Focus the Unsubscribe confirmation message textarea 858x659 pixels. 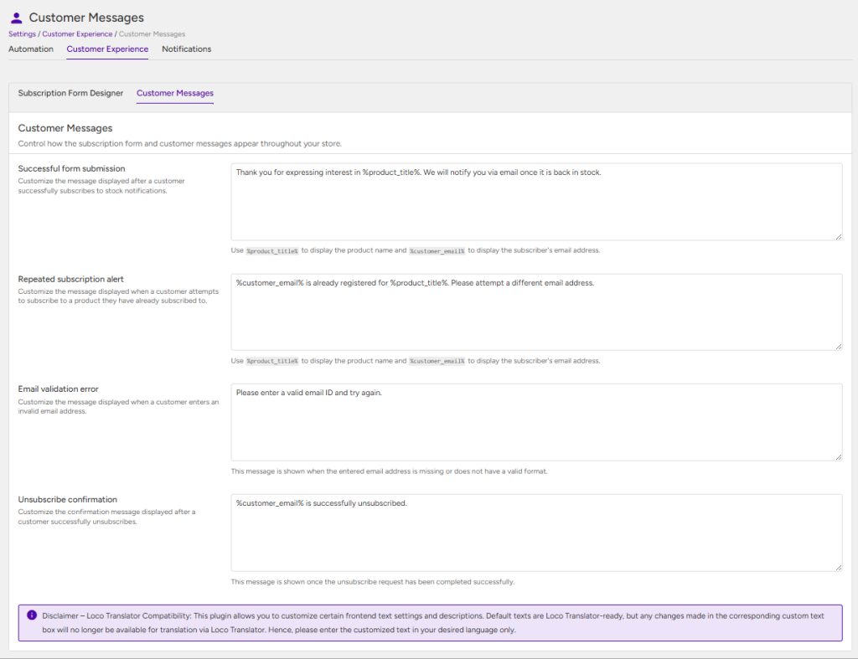pos(536,533)
